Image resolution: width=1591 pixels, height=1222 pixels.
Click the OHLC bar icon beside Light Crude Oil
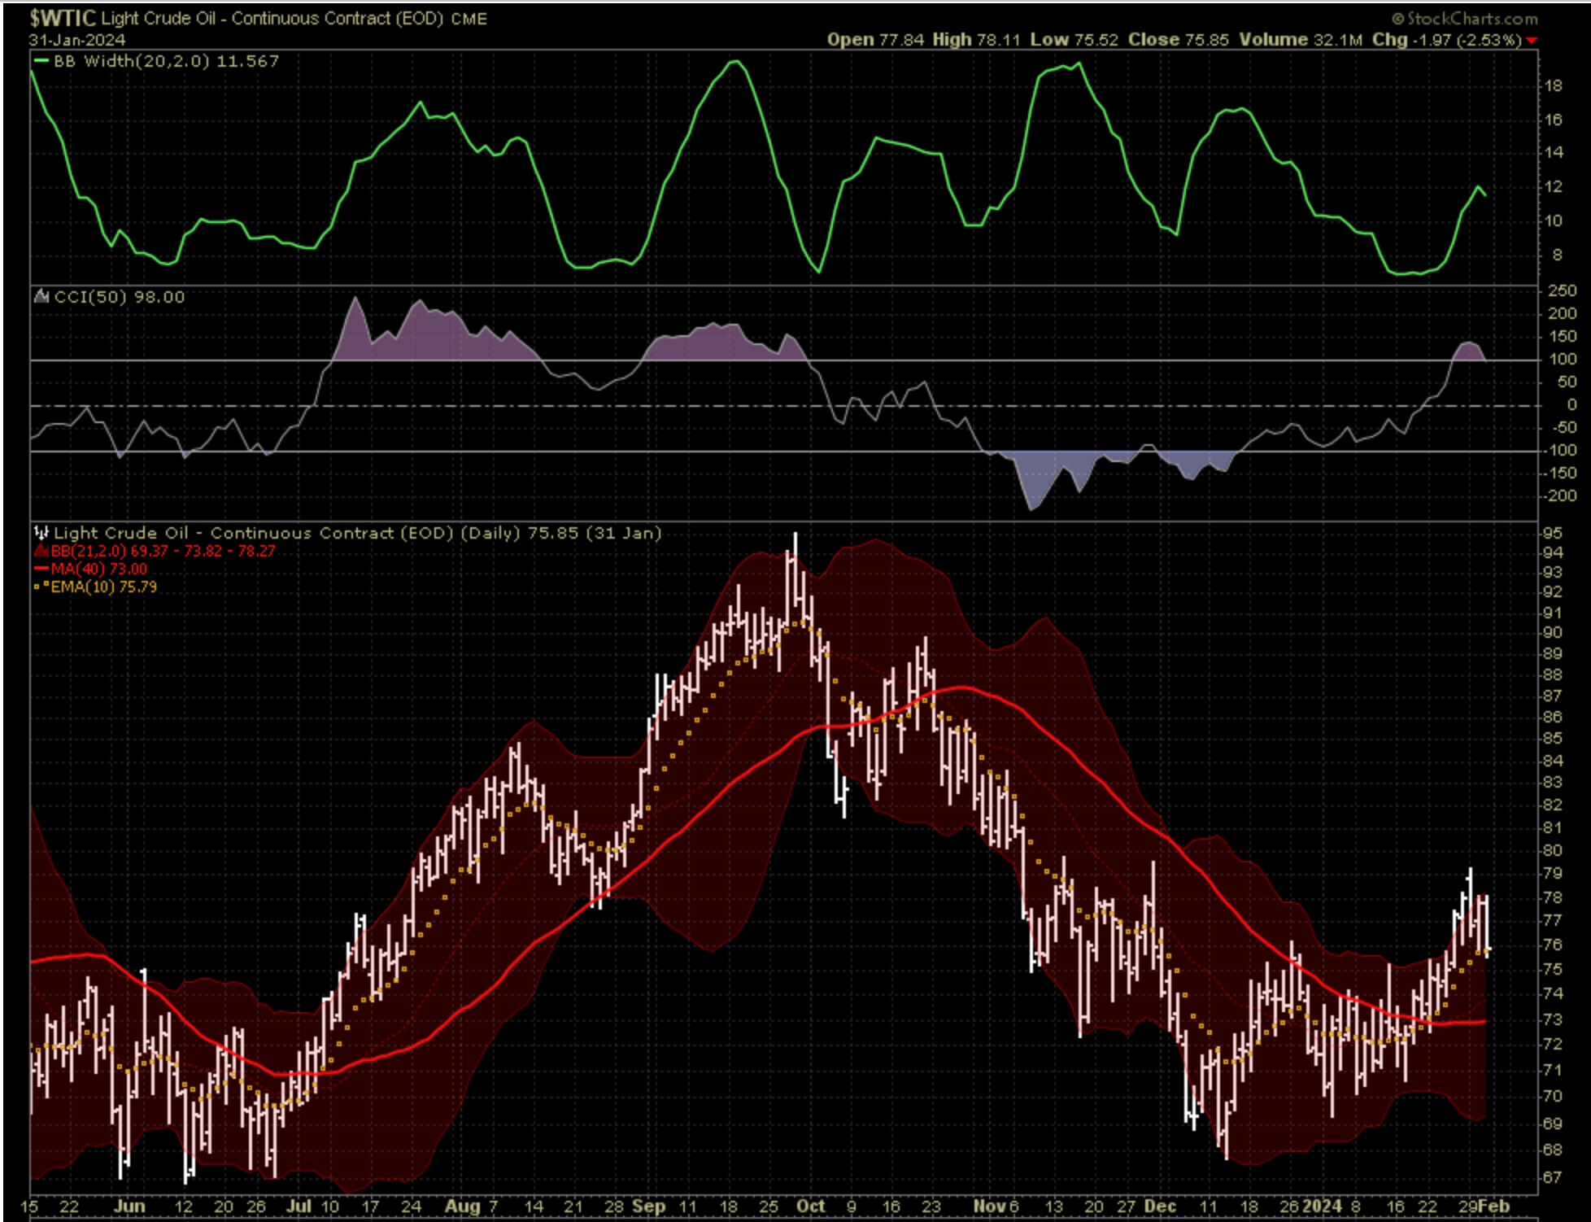[41, 534]
